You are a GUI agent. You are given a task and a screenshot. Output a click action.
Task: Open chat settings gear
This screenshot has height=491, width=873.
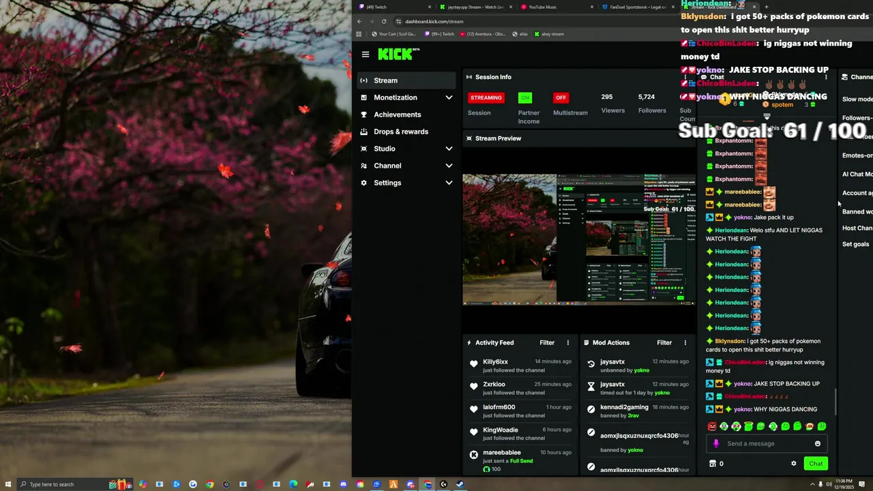pos(793,464)
